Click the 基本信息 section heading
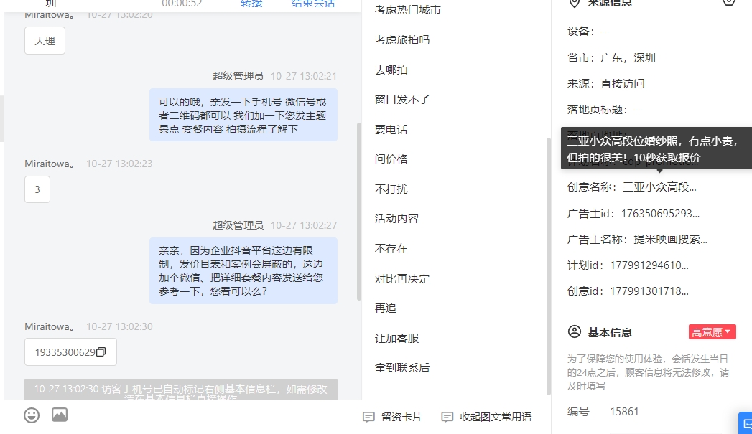This screenshot has height=434, width=752. pos(610,332)
